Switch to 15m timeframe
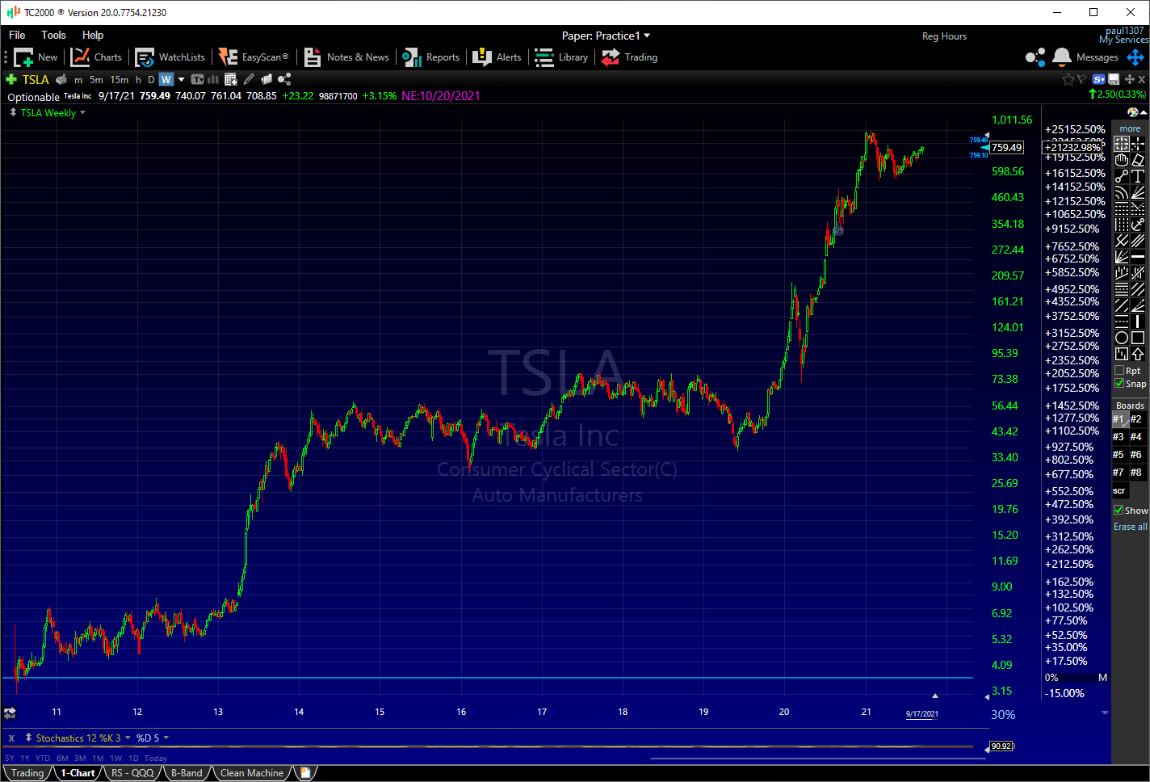 [x=119, y=79]
